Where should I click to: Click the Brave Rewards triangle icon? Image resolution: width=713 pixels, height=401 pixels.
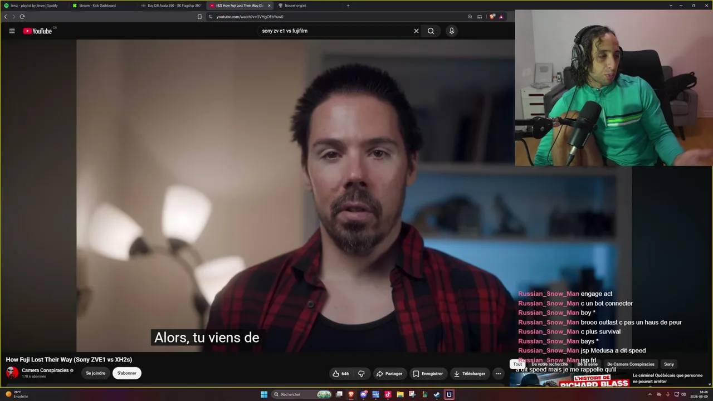click(501, 17)
